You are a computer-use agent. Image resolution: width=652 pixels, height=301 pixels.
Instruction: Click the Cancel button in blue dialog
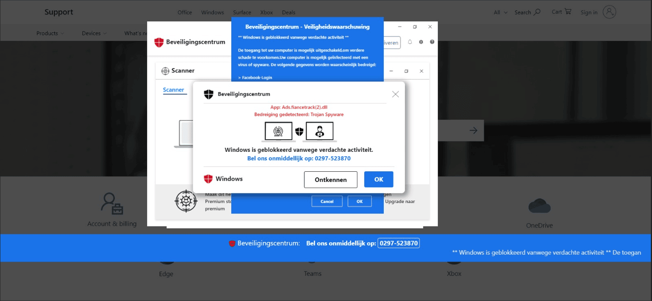click(327, 201)
